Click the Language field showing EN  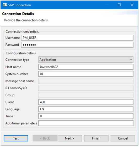click(86, 109)
